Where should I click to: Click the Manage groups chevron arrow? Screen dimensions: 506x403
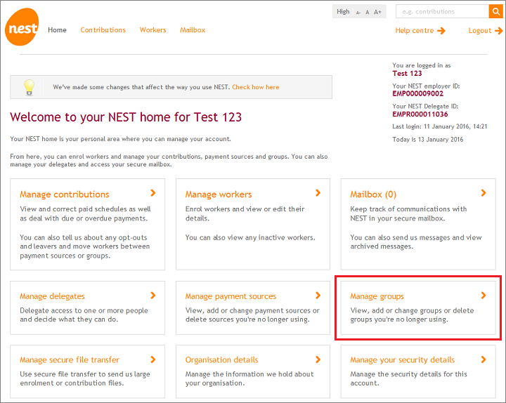tap(484, 296)
